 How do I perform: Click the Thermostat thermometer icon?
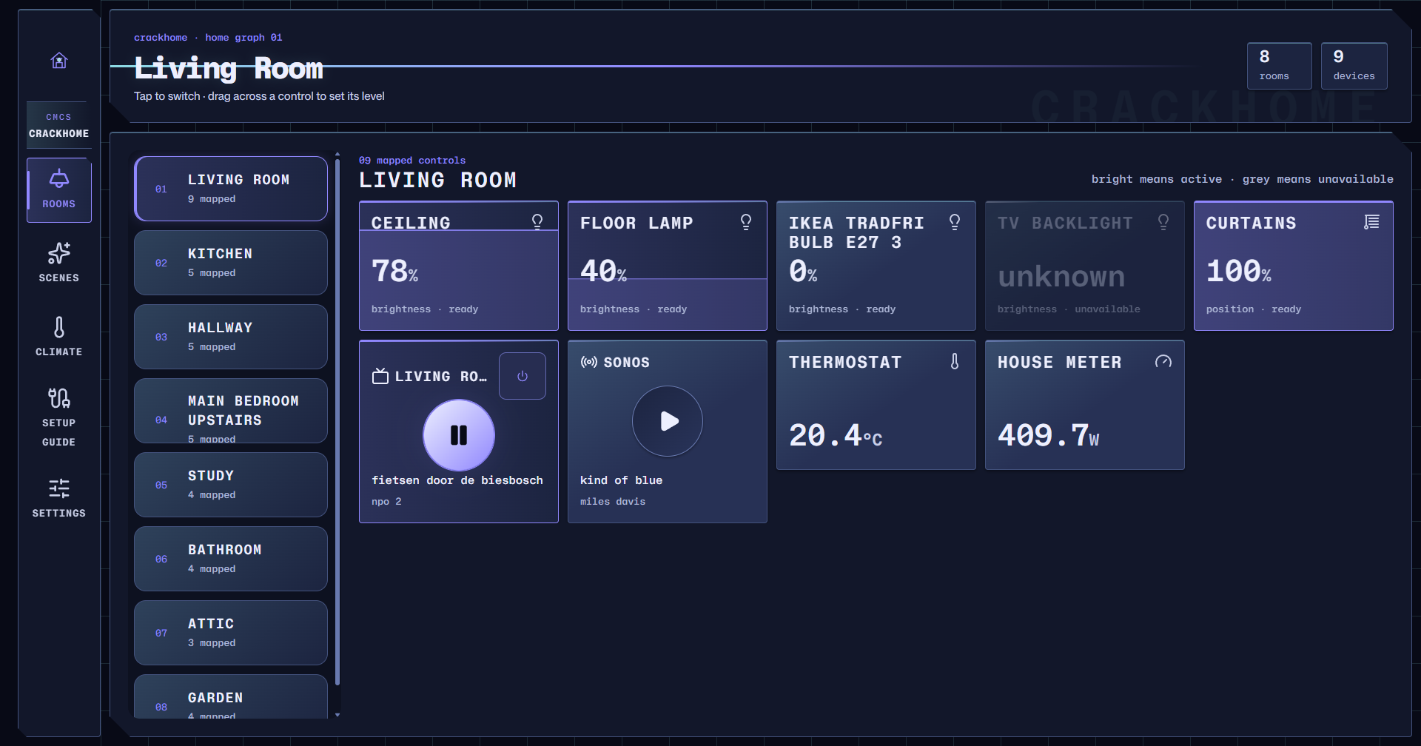tap(955, 361)
